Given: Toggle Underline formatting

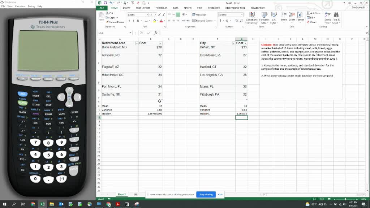Looking at the screenshot, I should [x=138, y=21].
